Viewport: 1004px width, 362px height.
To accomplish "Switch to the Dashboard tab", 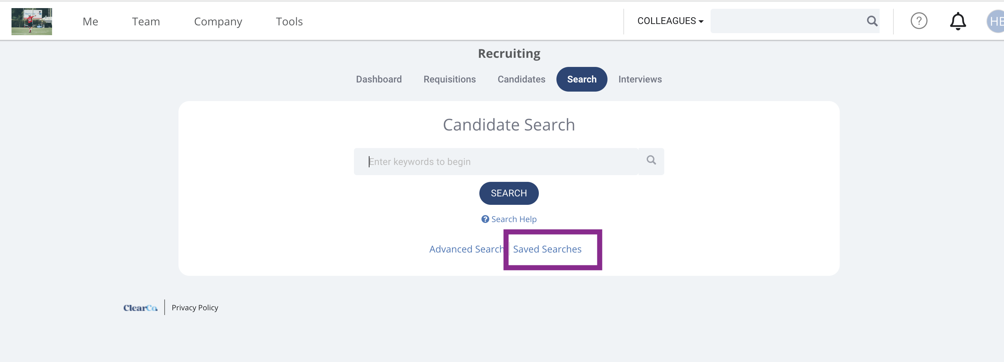I will pos(379,79).
